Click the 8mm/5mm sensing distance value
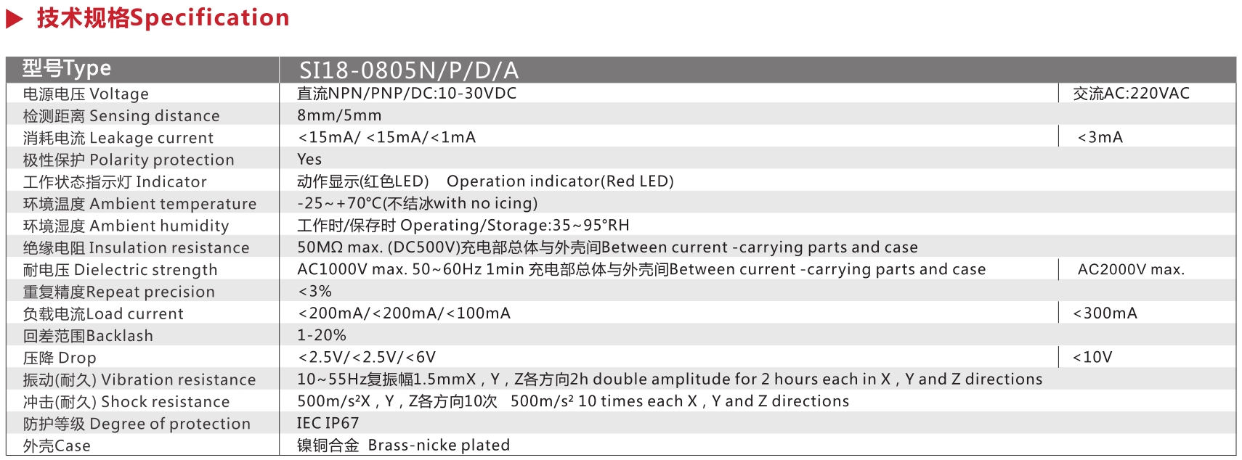1242x460 pixels. [339, 115]
